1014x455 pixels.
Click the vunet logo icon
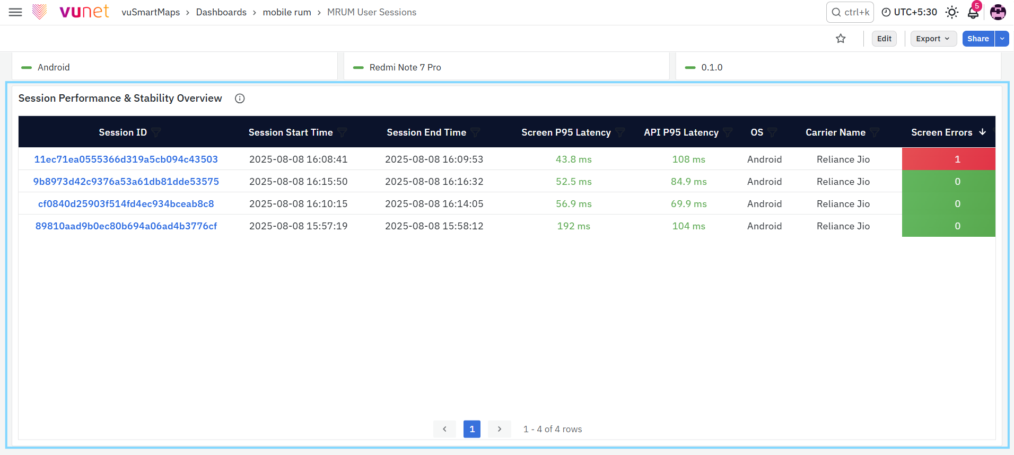pos(40,12)
